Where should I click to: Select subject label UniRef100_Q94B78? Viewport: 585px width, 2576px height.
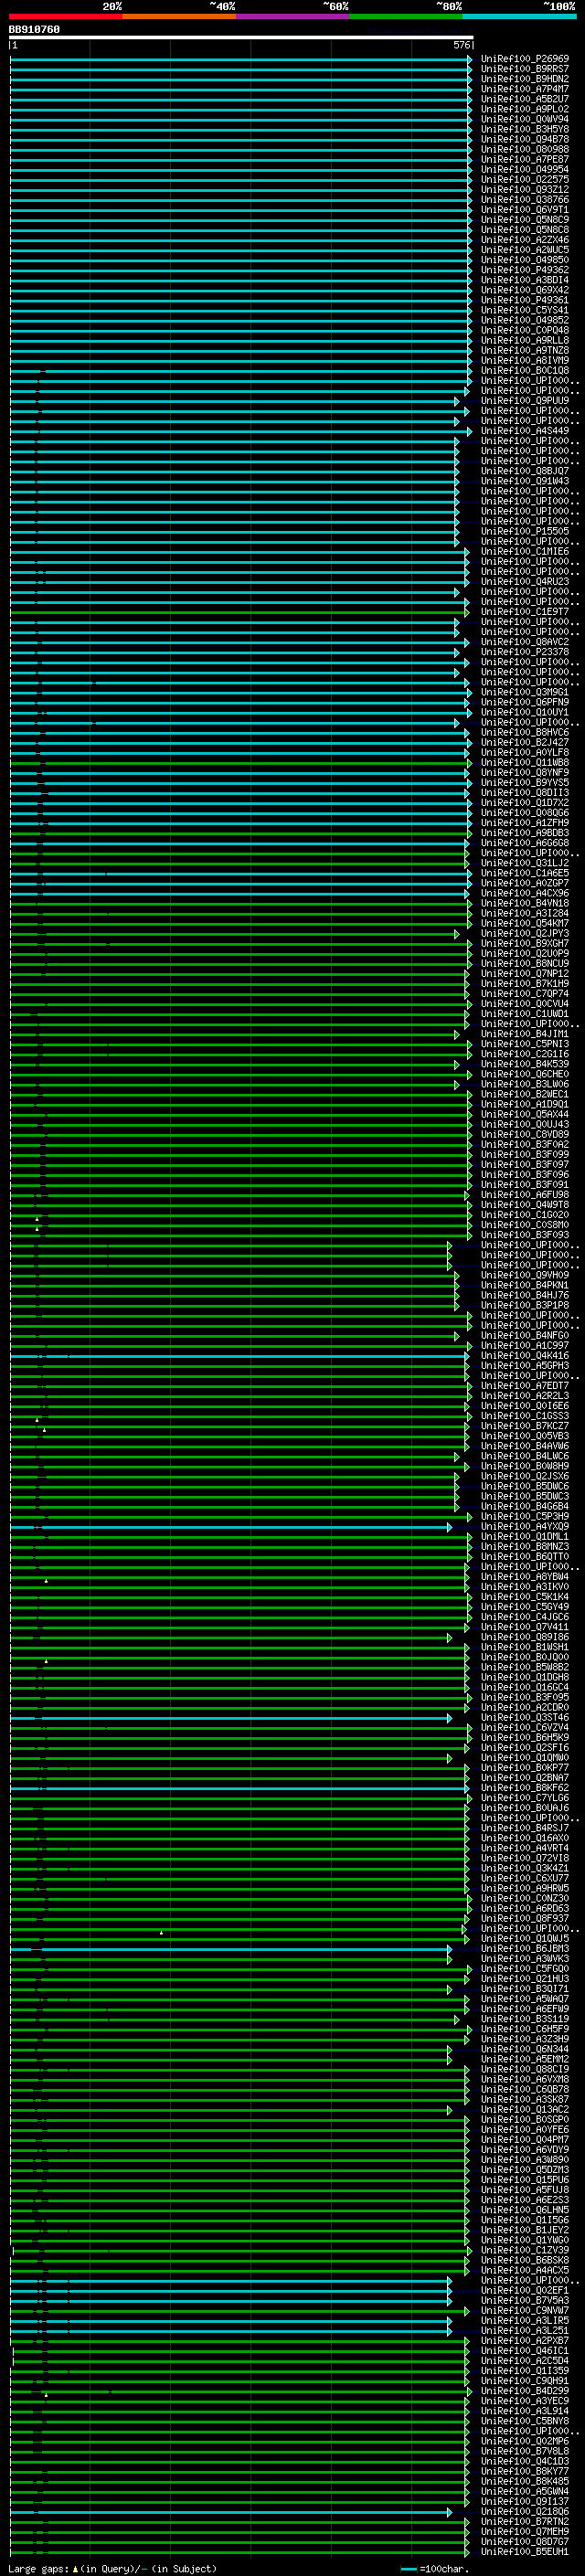pos(525,139)
